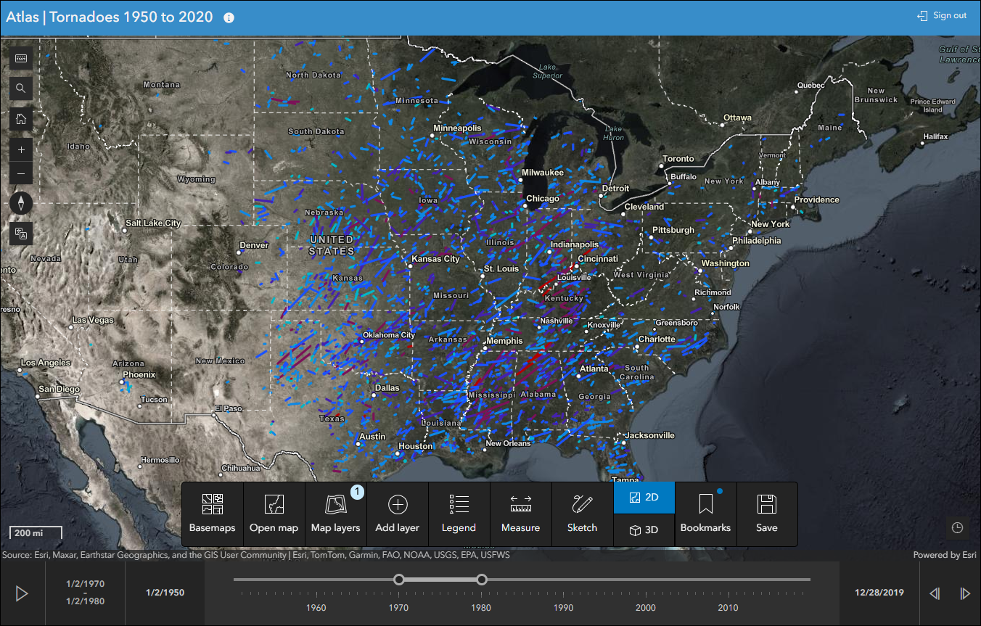Reset orientation with the compass button
The image size is (981, 626).
[x=21, y=203]
